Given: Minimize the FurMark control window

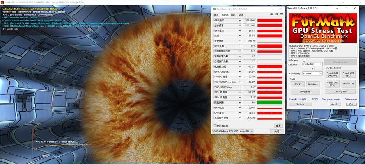Looking at the screenshot, I should tap(337, 8).
